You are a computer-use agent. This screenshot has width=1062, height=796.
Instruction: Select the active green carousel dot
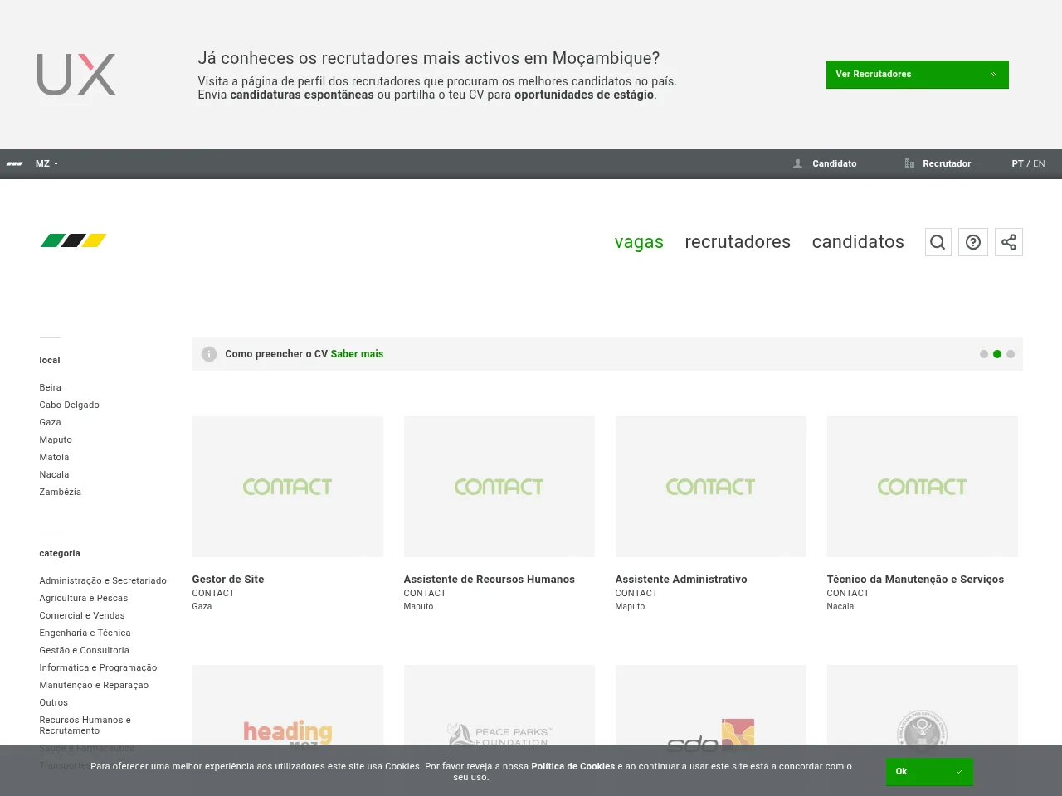coord(997,354)
